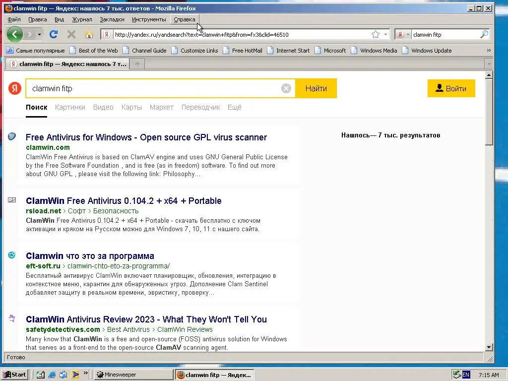
Task: Open ClamWin Antivirus Review 2023 link
Action: coord(146,319)
